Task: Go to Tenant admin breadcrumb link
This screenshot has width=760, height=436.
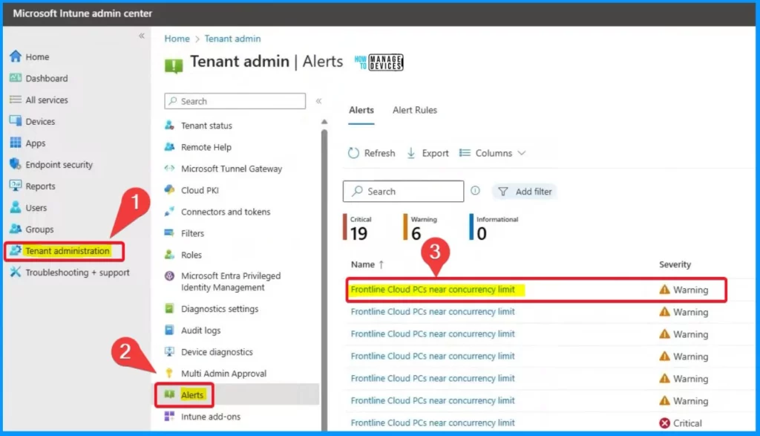Action: [232, 39]
